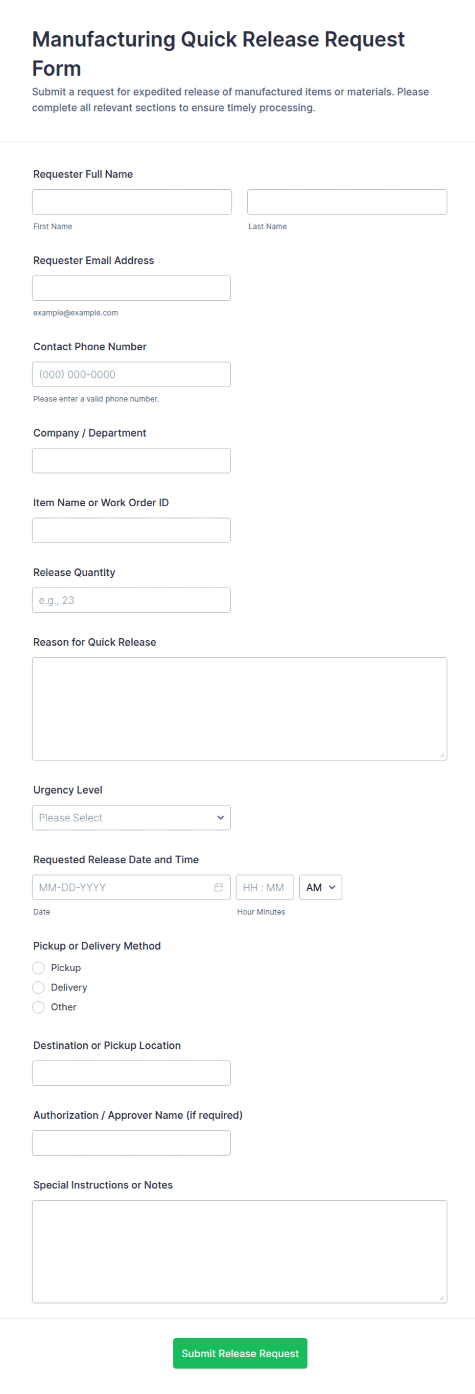
Task: Click the Authorization / Approver Name field
Action: pos(131,1142)
